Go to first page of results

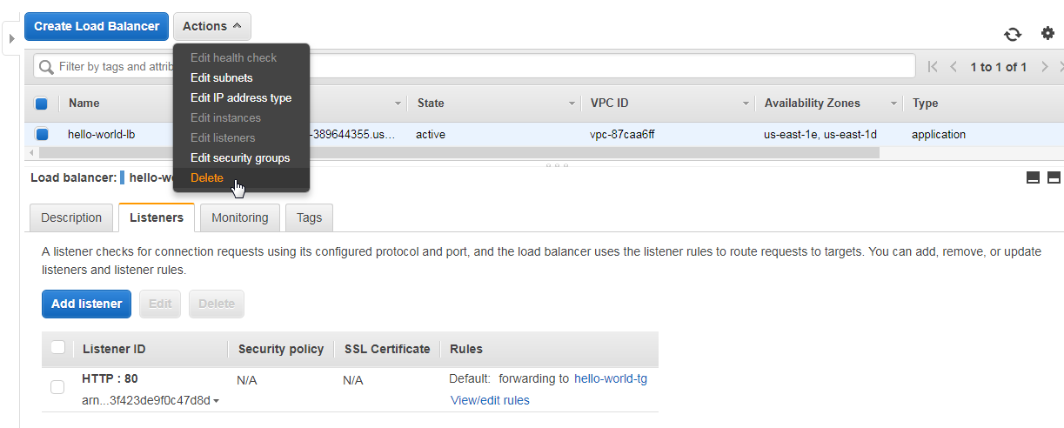[933, 67]
